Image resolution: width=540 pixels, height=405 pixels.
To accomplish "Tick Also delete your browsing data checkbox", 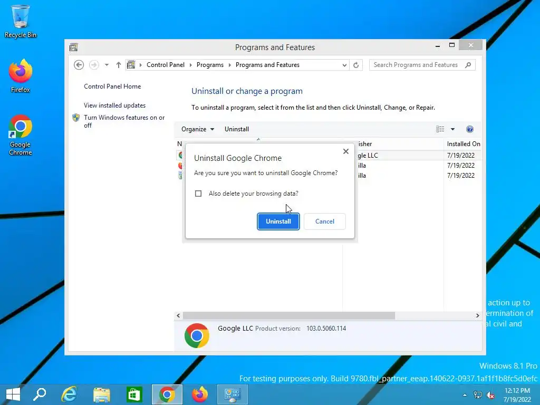I will pos(198,194).
